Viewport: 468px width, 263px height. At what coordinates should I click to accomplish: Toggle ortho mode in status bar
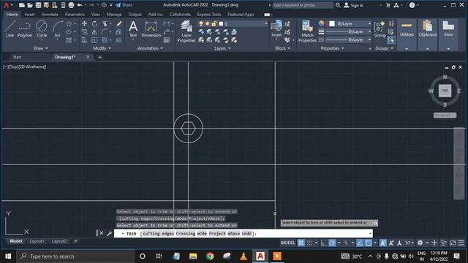pyautogui.click(x=324, y=243)
